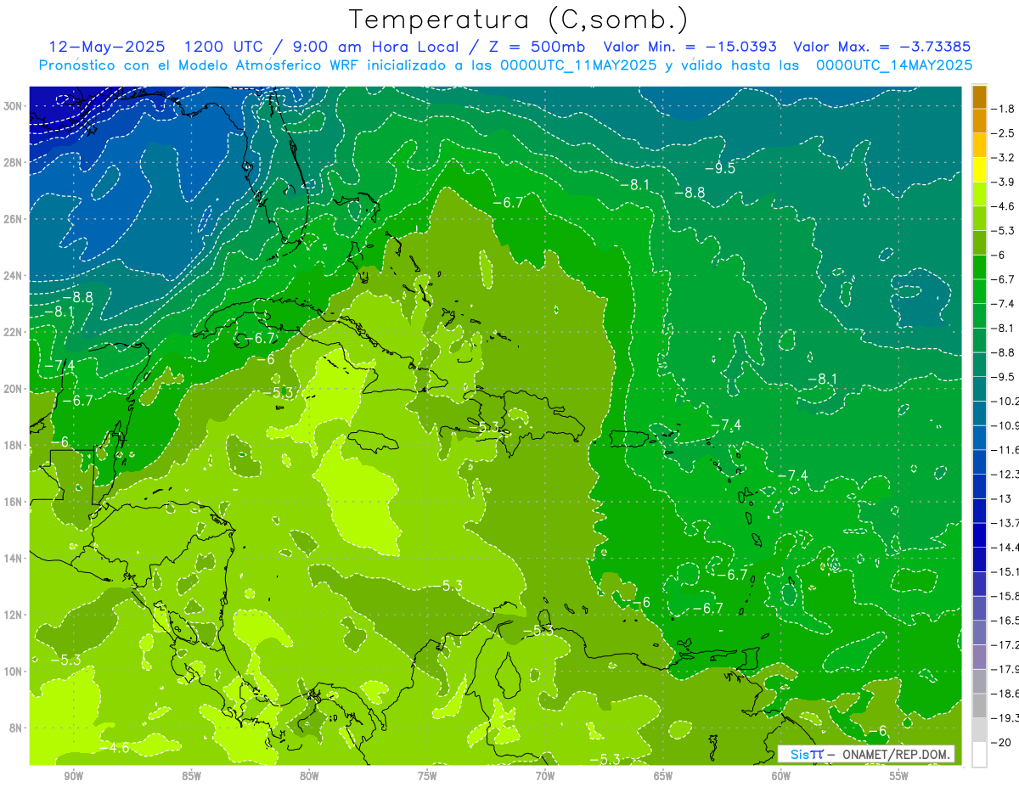The image size is (1019, 787).
Task: Click the '-9.5' contour label on the map
Action: tap(719, 168)
